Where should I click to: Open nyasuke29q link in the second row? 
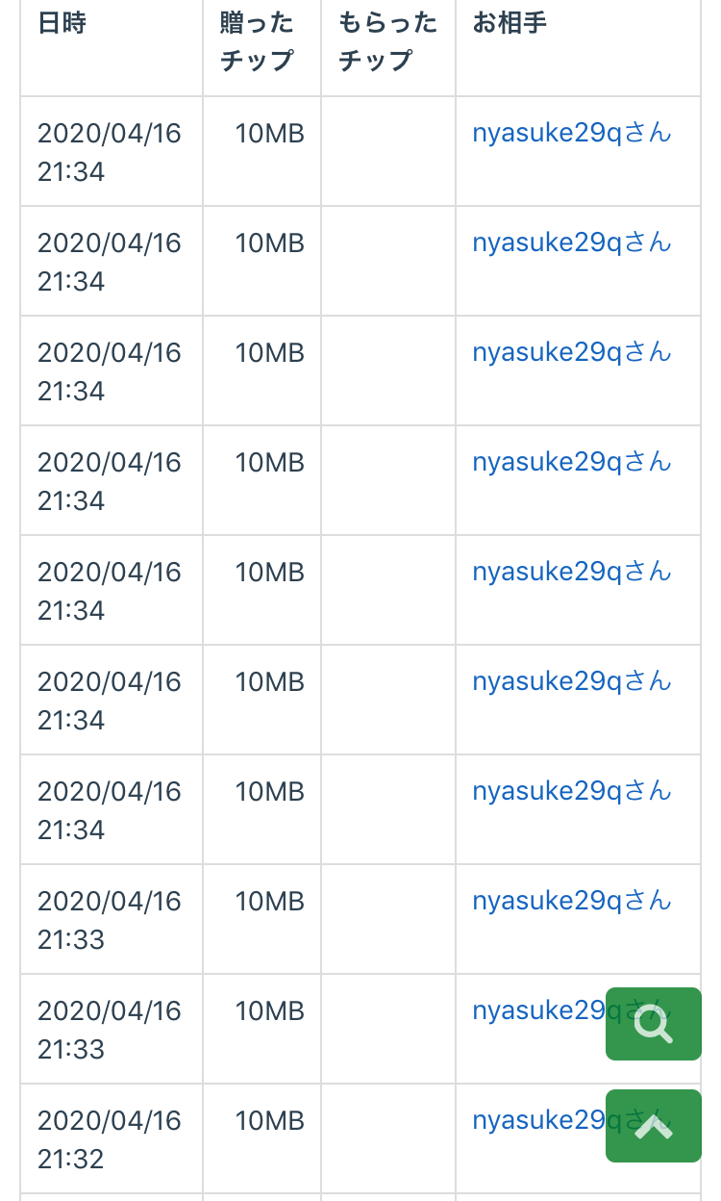pyautogui.click(x=571, y=243)
